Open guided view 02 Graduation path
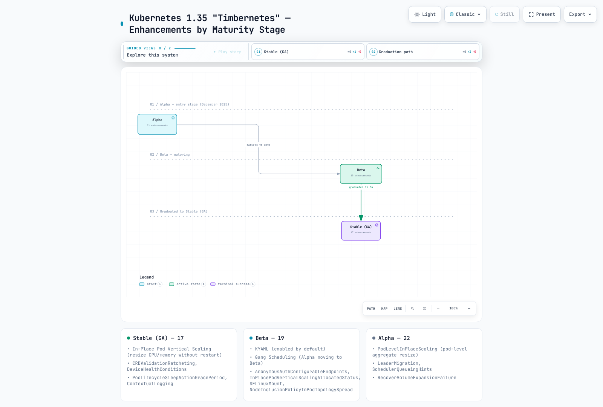603x407 pixels. pos(423,52)
